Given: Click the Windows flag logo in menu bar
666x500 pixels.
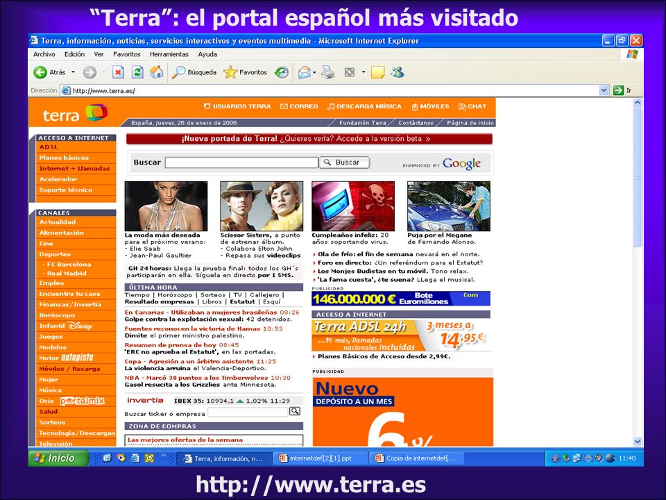Looking at the screenshot, I should pyautogui.click(x=632, y=54).
